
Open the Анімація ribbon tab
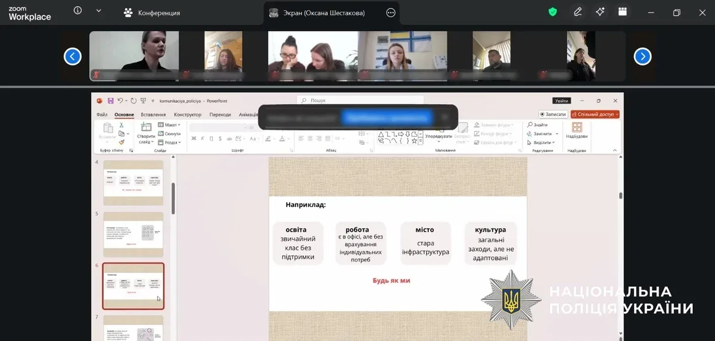[x=248, y=115]
